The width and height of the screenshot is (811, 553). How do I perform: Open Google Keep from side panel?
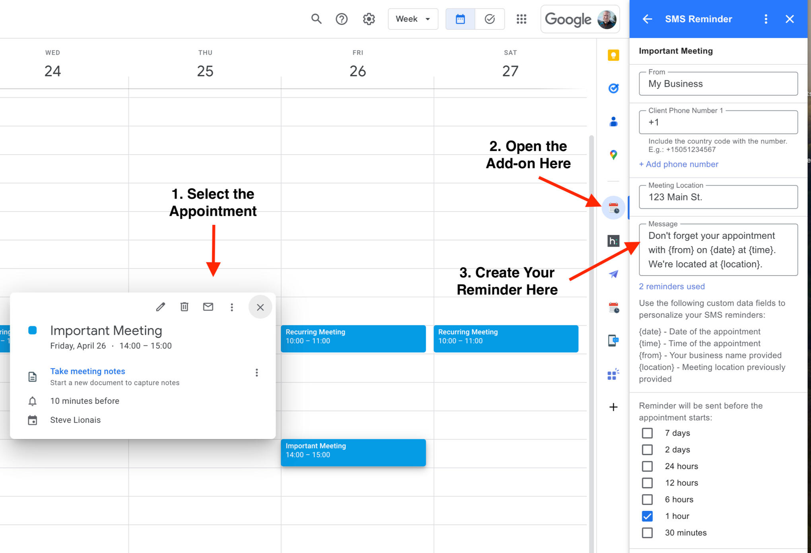click(x=613, y=55)
